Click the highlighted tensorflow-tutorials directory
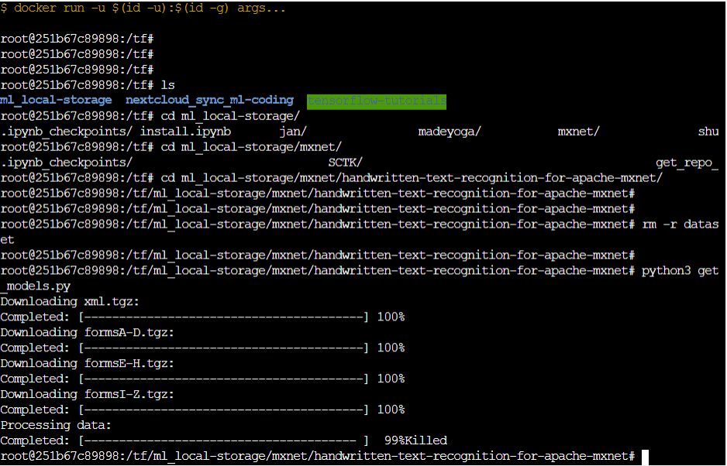727x466 pixels. (376, 100)
